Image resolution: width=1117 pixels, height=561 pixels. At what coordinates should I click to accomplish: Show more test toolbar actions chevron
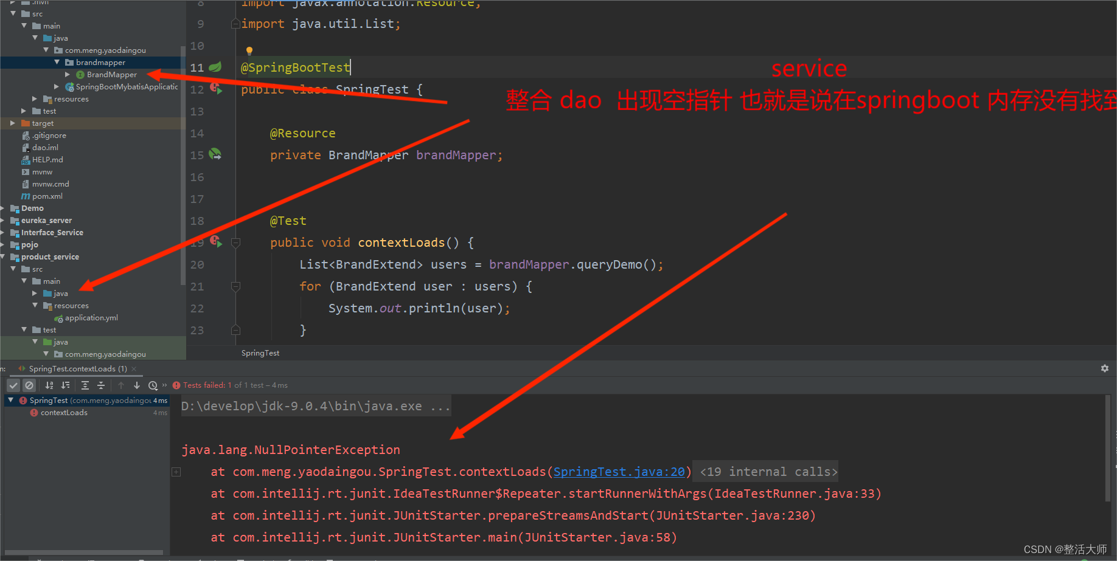[165, 385]
